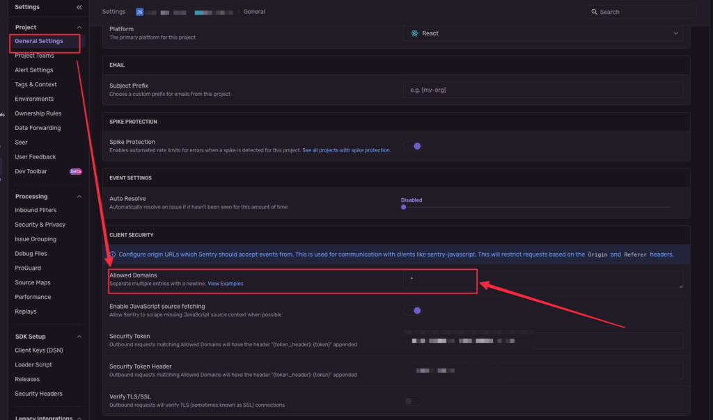The image size is (713, 420).
Task: Open Client Keys (DSN) page
Action: coord(39,350)
